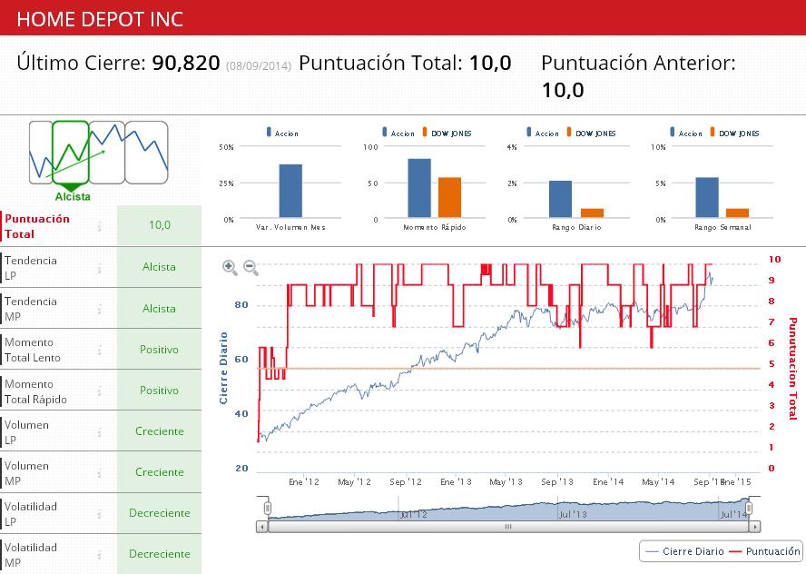Click the Cierre Diario y-axis title

coord(223,368)
